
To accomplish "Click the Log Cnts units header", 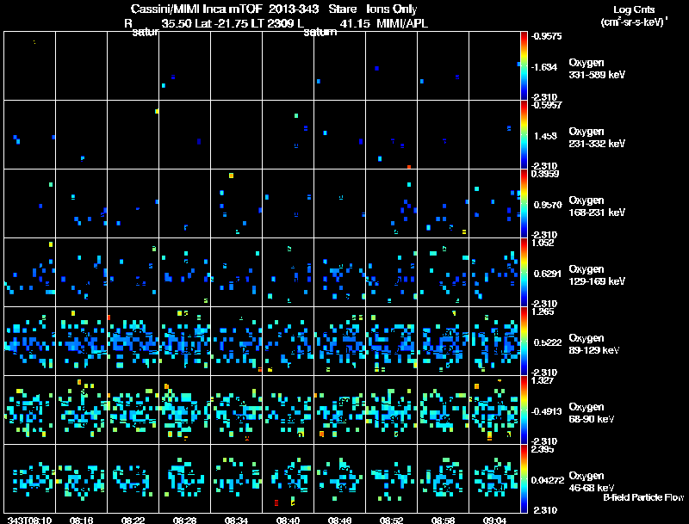I will tap(632, 16).
